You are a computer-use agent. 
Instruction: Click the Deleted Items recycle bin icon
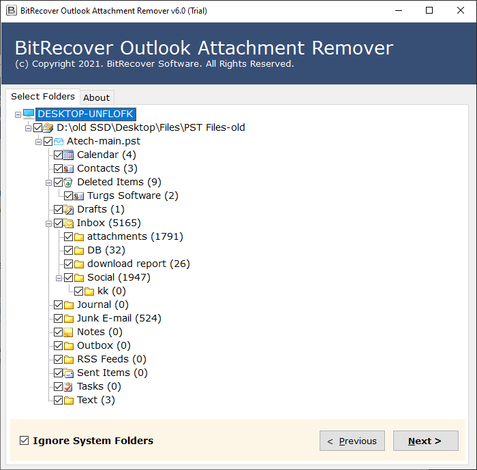tap(68, 183)
